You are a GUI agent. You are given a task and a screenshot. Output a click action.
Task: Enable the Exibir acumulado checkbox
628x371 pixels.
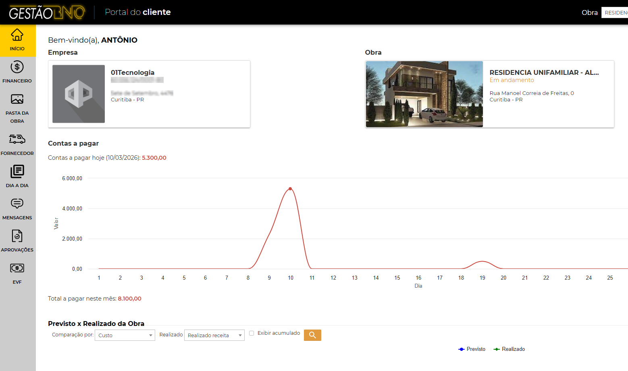[252, 333]
